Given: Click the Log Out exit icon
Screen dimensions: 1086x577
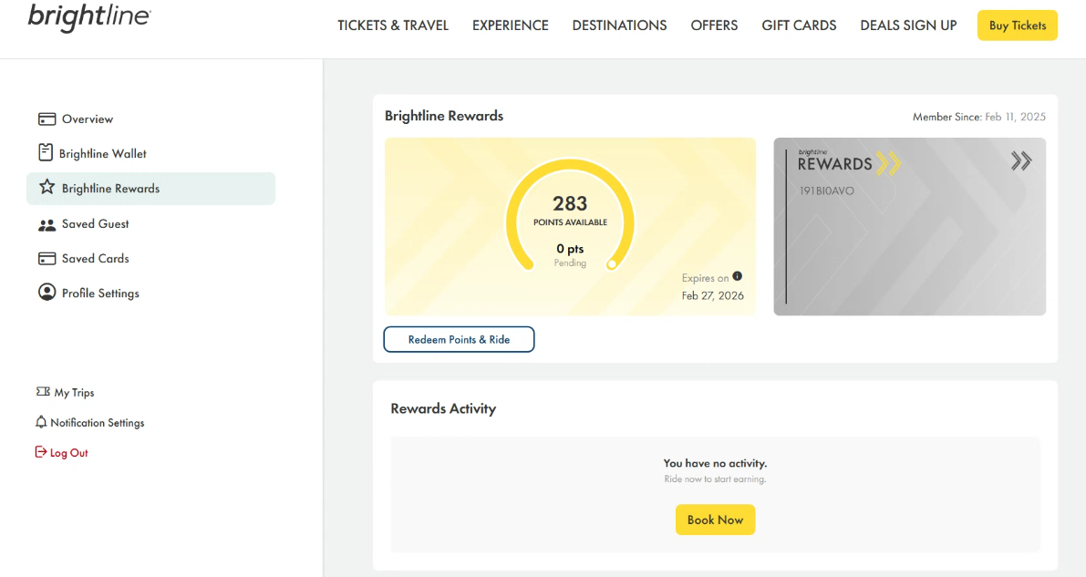Looking at the screenshot, I should (40, 452).
